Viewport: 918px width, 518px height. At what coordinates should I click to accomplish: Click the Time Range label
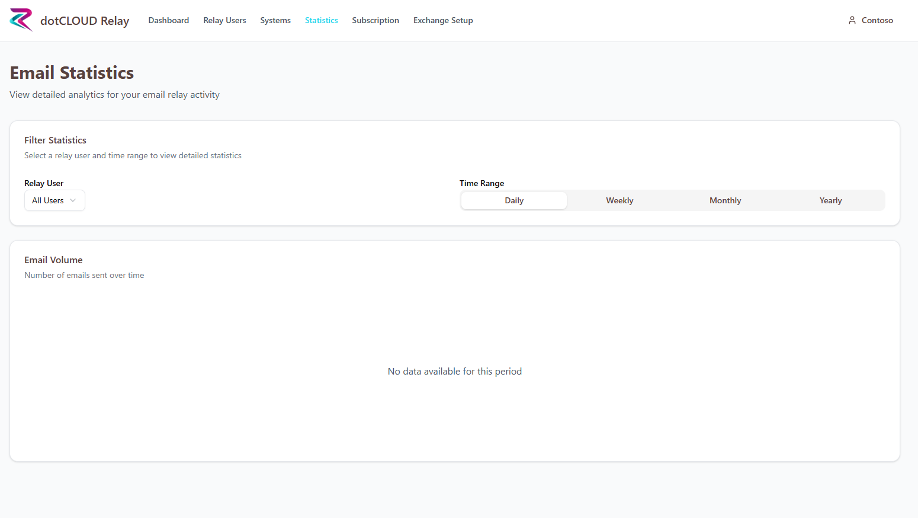coord(482,183)
